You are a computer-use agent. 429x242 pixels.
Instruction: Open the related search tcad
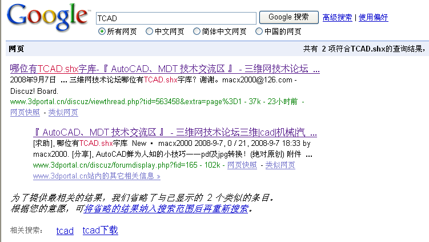[x=65, y=231]
